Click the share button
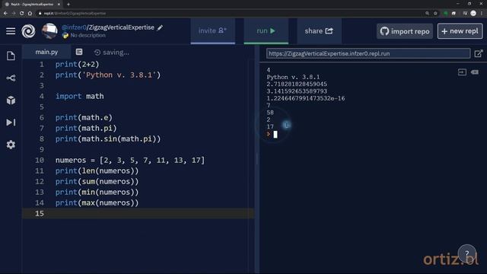The width and height of the screenshot is (487, 274). pos(319,30)
